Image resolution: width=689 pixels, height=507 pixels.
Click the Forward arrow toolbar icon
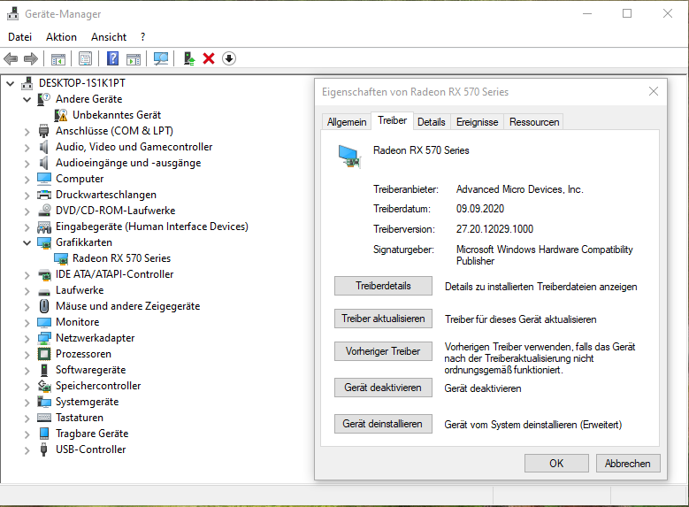tap(31, 58)
